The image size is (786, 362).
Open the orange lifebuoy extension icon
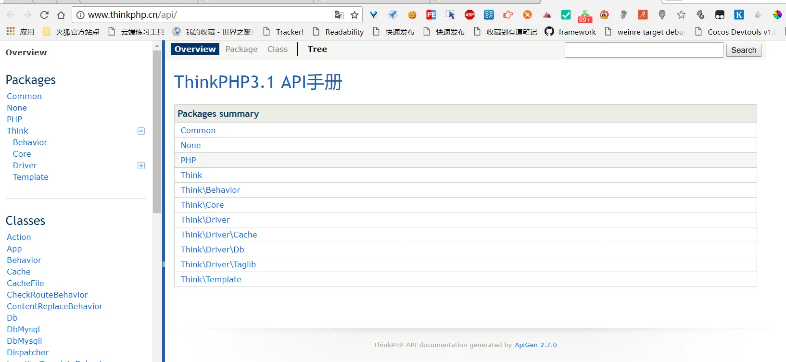click(528, 15)
